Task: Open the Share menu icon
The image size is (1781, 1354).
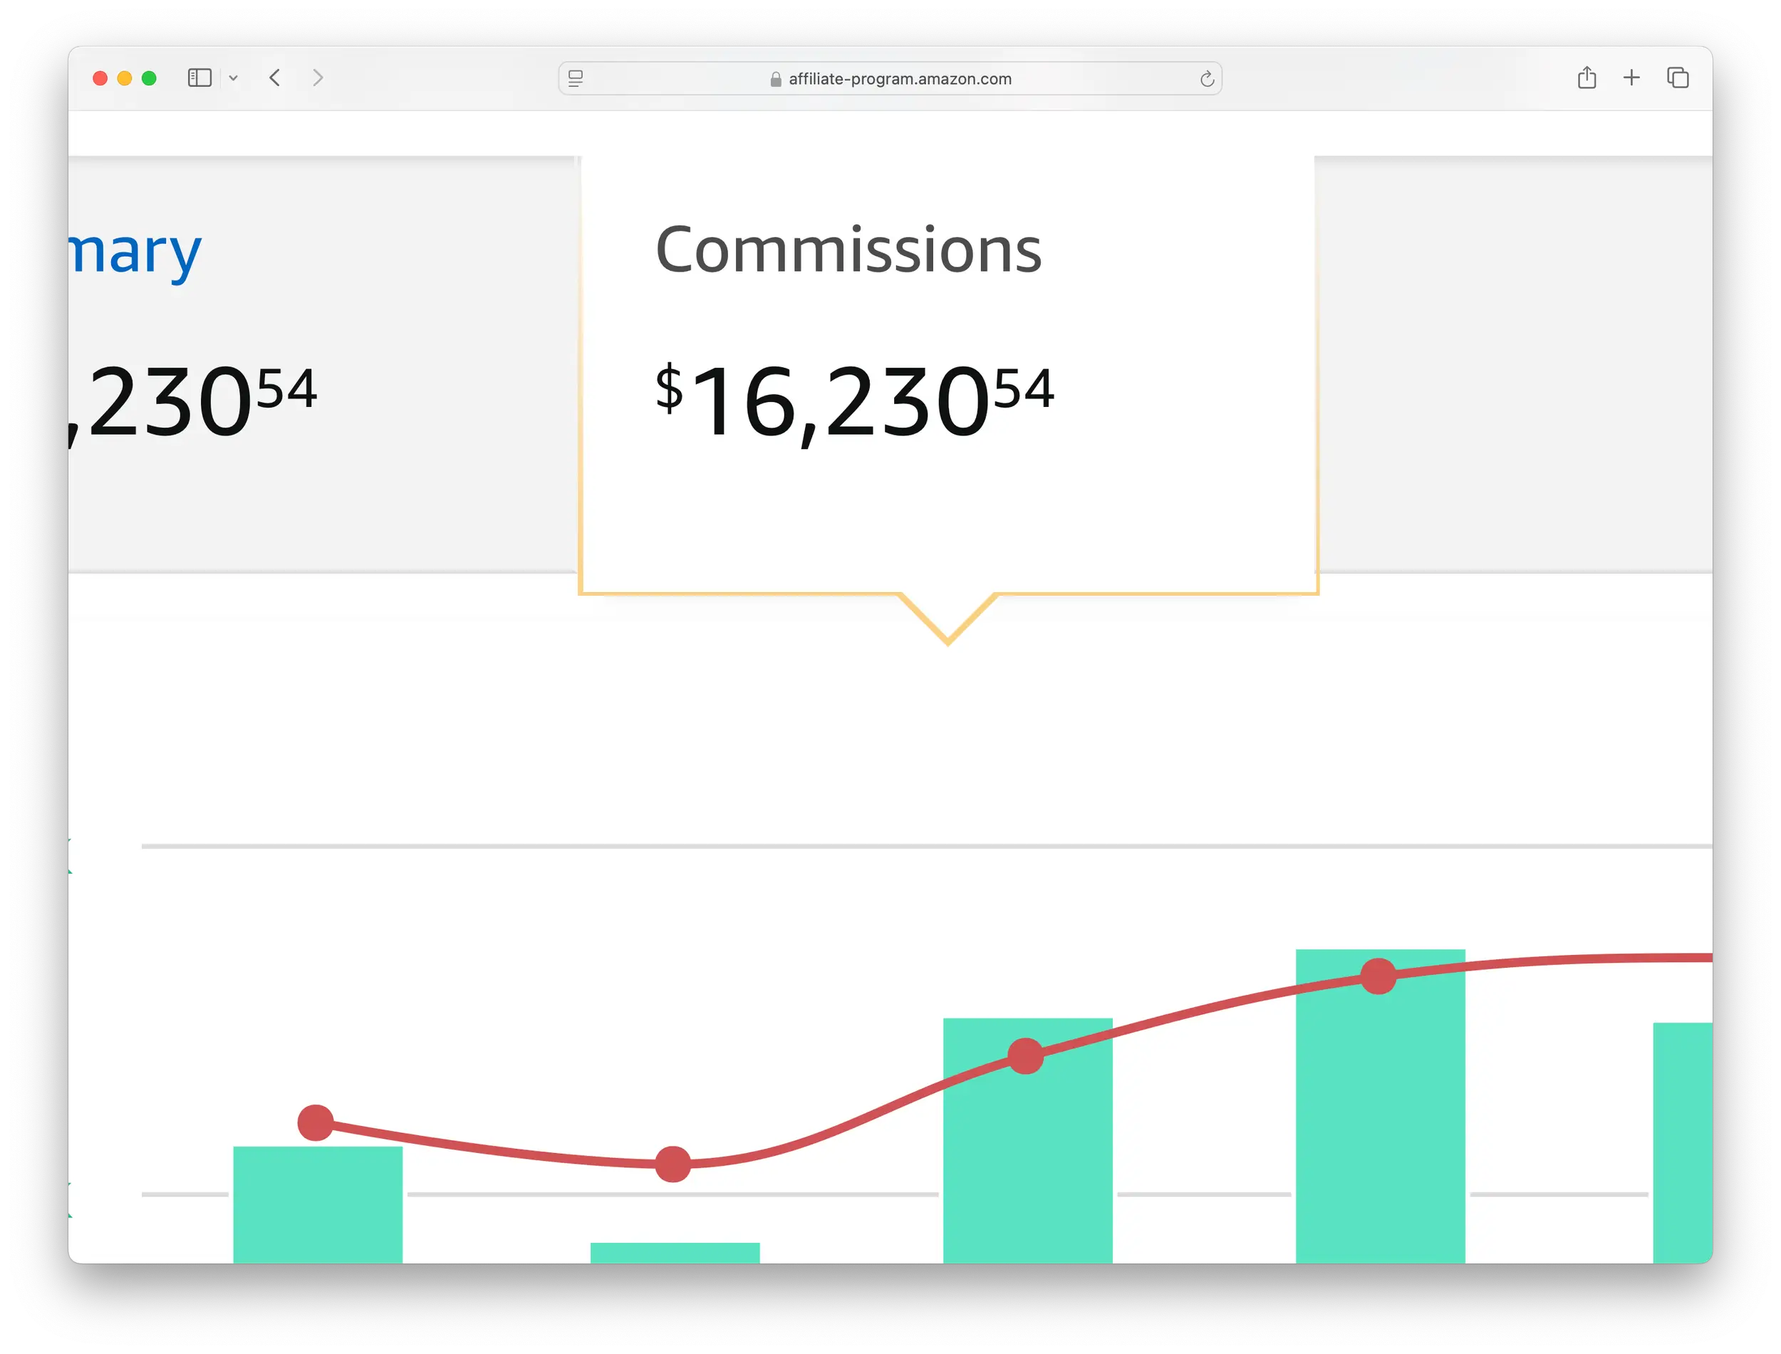Action: 1586,78
